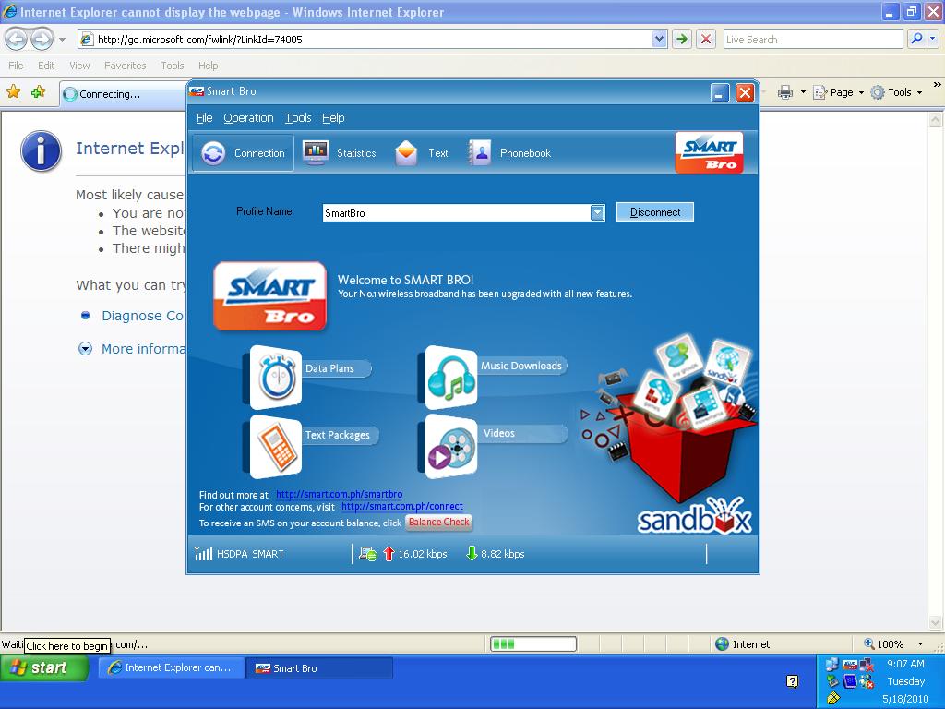The width and height of the screenshot is (945, 709).
Task: Expand the search options dropdown
Action: click(x=933, y=39)
